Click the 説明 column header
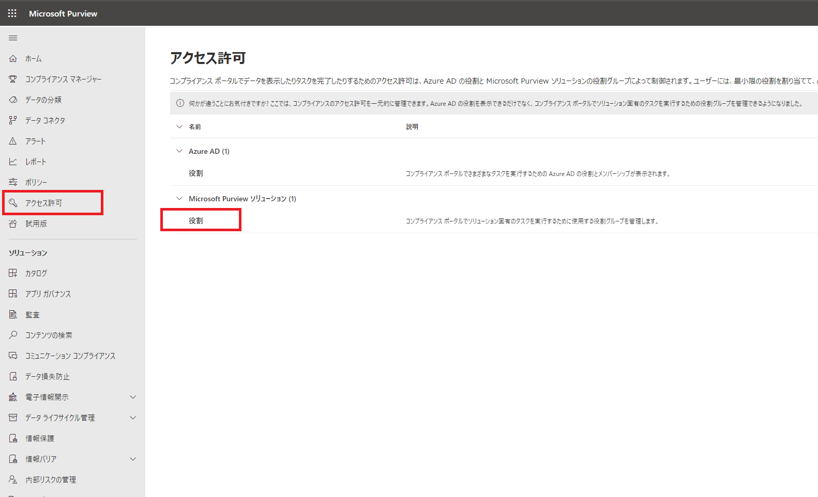The width and height of the screenshot is (818, 497). pos(412,127)
